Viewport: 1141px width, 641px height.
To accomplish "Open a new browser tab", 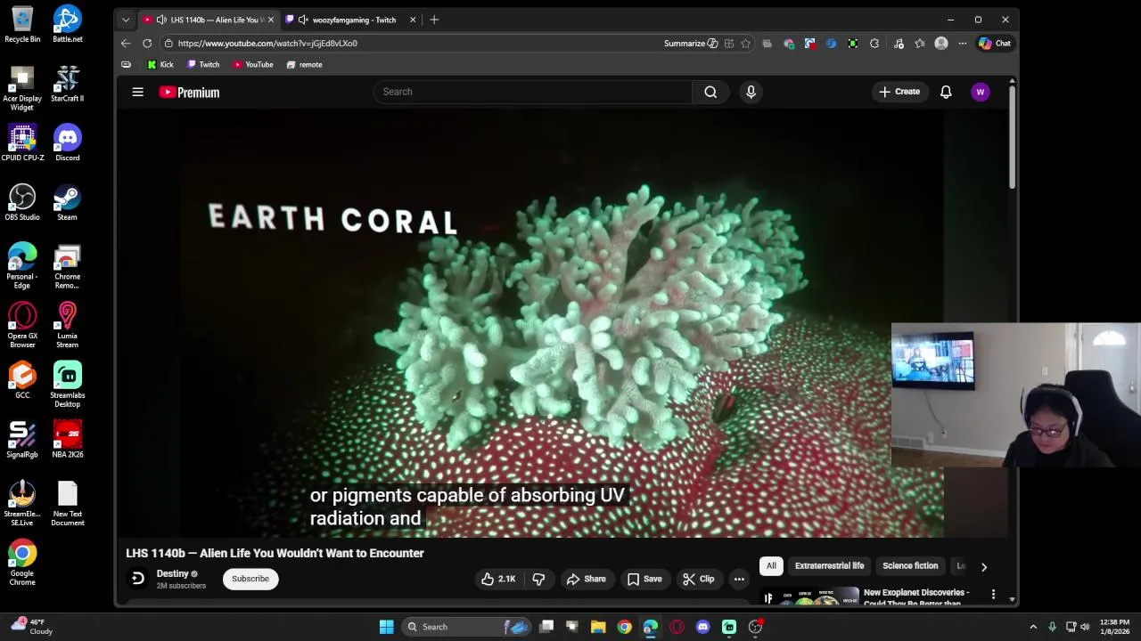I will tap(434, 20).
